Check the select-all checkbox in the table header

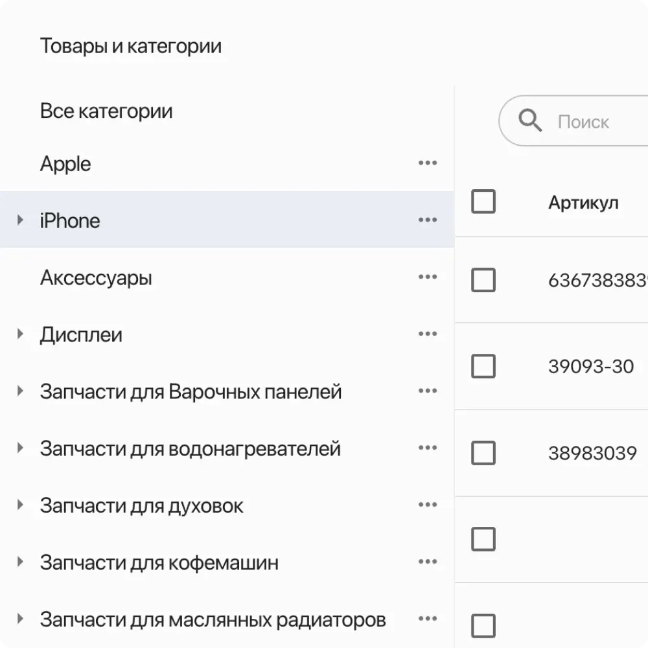coord(483,202)
